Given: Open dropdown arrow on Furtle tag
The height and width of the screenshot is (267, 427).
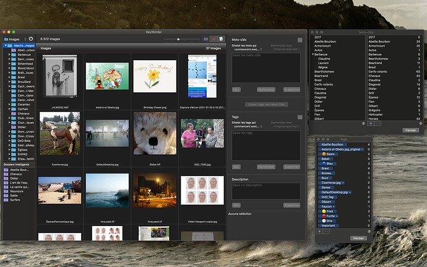Looking at the screenshot, I should click(337, 216).
